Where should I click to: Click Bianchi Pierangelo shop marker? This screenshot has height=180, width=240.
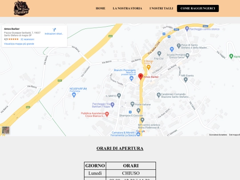point(131,78)
